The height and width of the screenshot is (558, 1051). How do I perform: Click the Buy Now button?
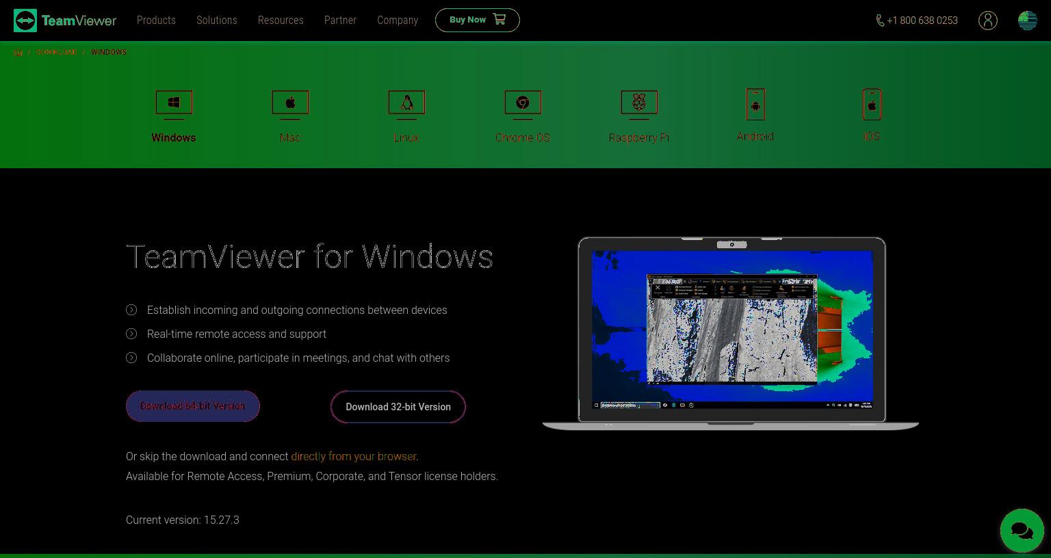click(478, 20)
